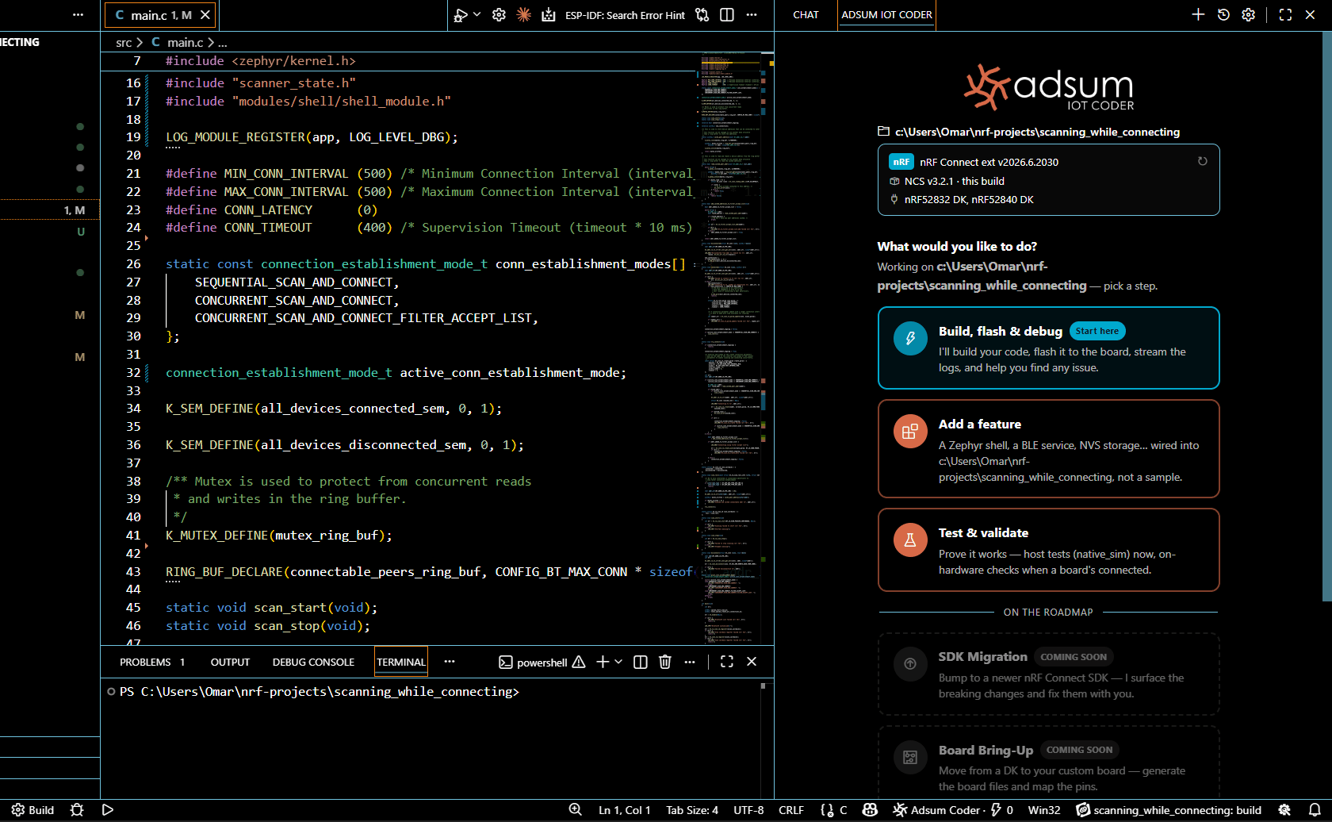Click the play launch icon in status bar
Viewport: 1332px width, 822px height.
coord(108,810)
